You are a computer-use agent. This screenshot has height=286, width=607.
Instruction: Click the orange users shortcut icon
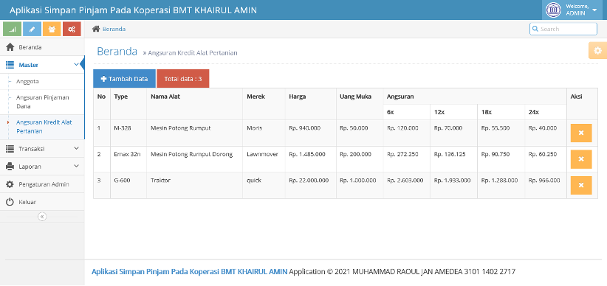point(52,29)
